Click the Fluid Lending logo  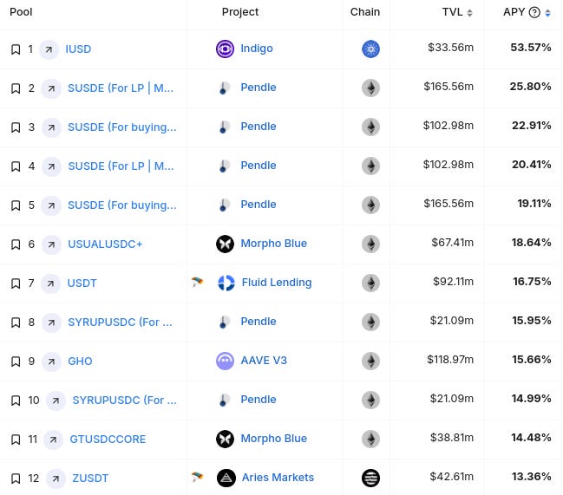coord(226,283)
